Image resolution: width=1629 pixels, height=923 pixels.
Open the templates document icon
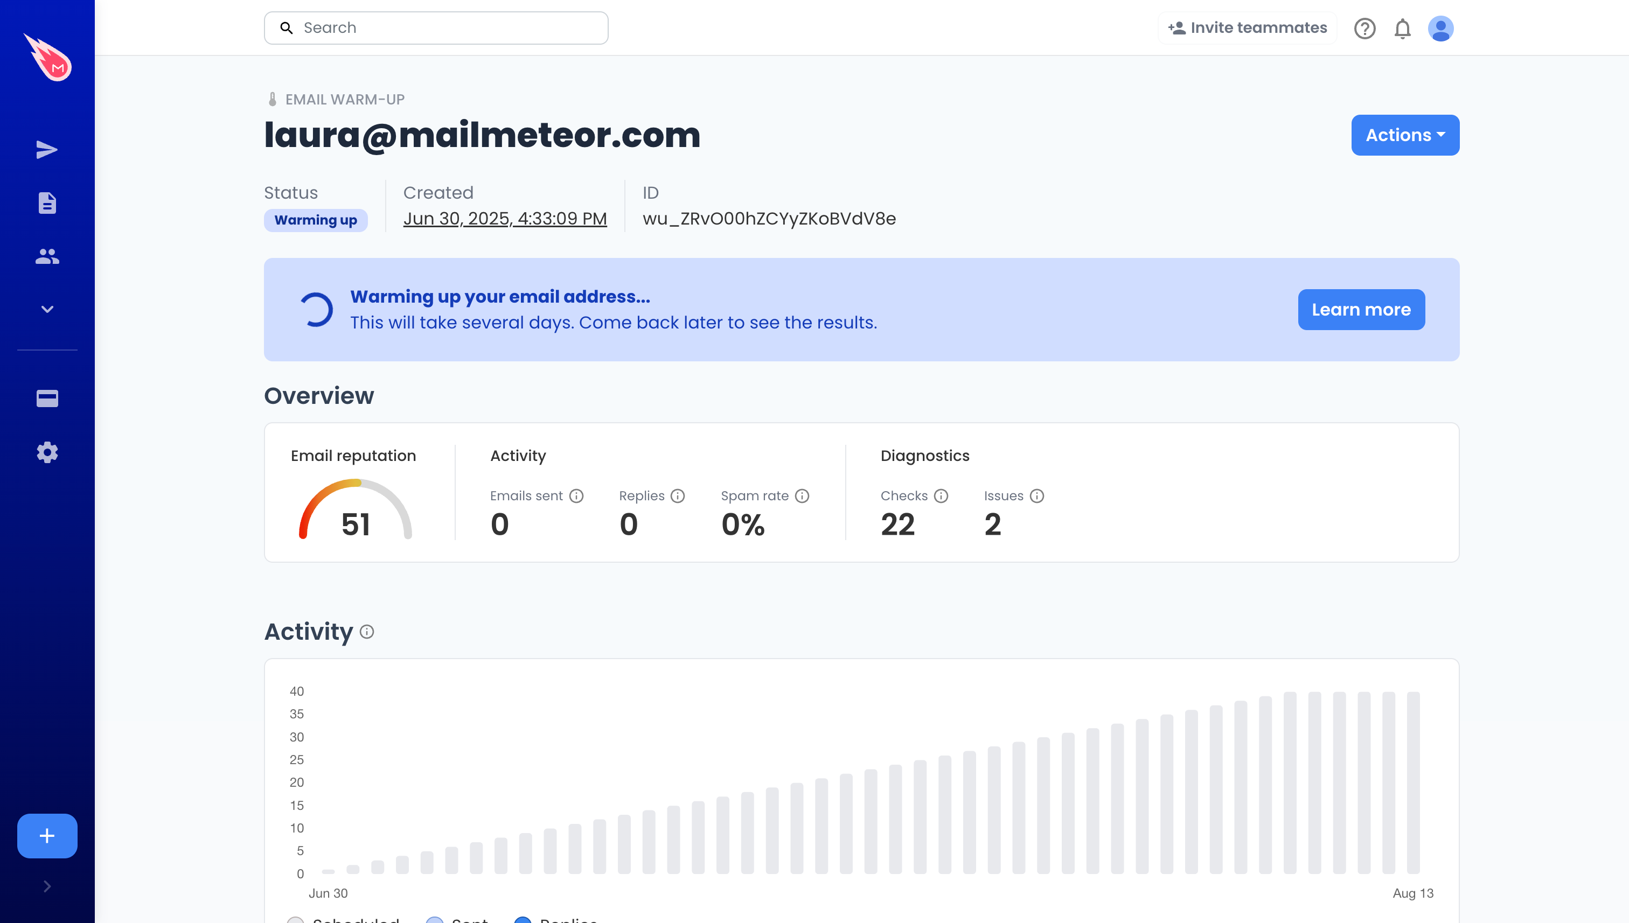click(x=47, y=203)
